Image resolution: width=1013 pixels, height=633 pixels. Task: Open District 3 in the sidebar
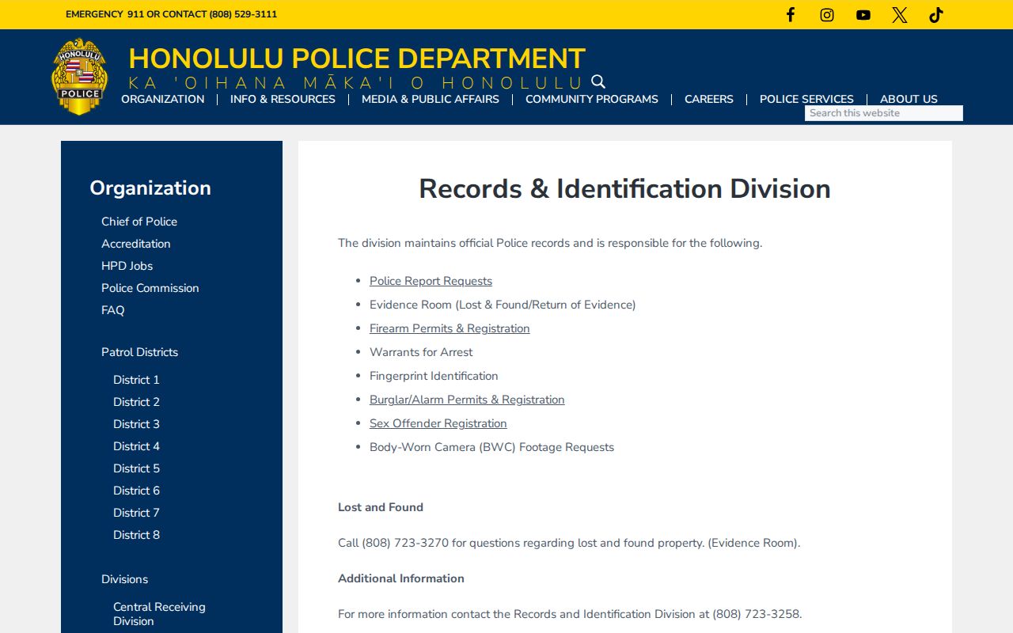pos(136,424)
